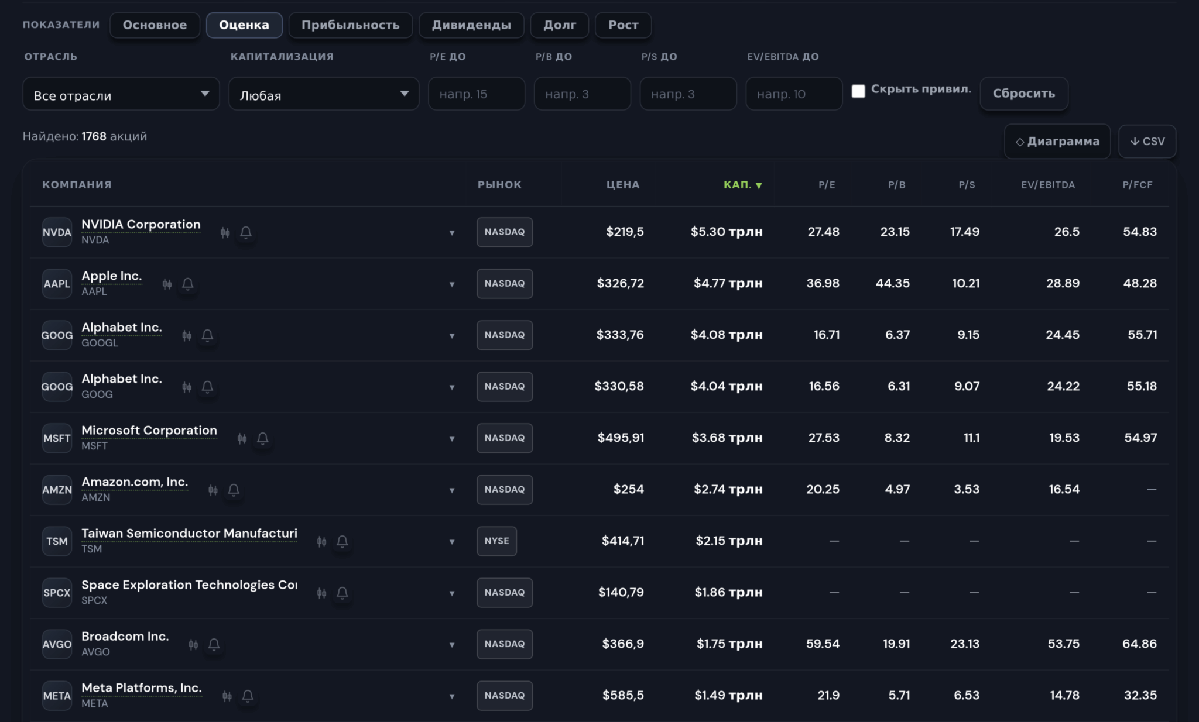Expand the NVIDIA Corporation row details

(452, 233)
